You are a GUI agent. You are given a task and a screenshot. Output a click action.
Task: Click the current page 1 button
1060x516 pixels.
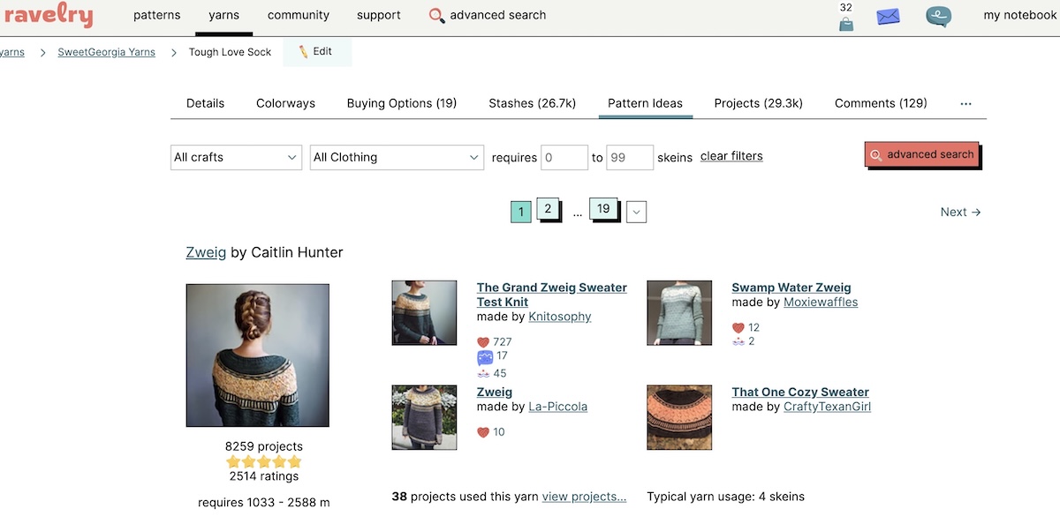pyautogui.click(x=521, y=212)
